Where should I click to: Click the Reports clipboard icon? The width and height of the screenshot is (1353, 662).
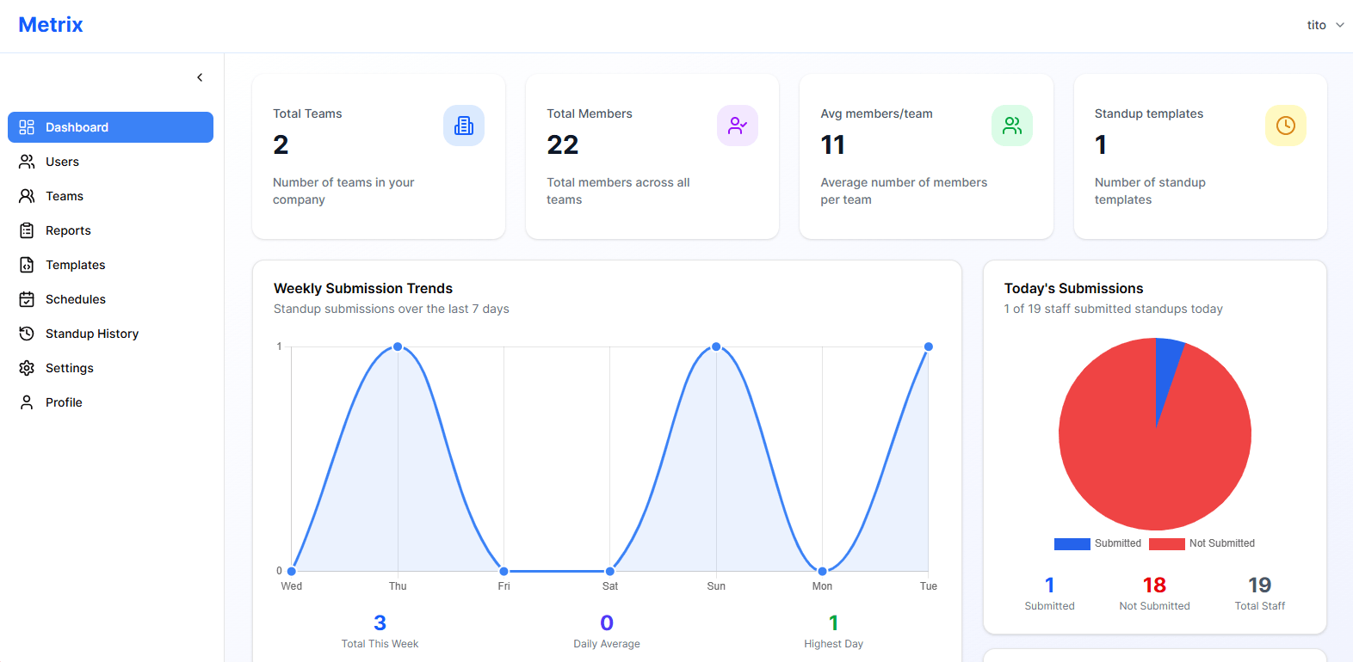coord(27,230)
